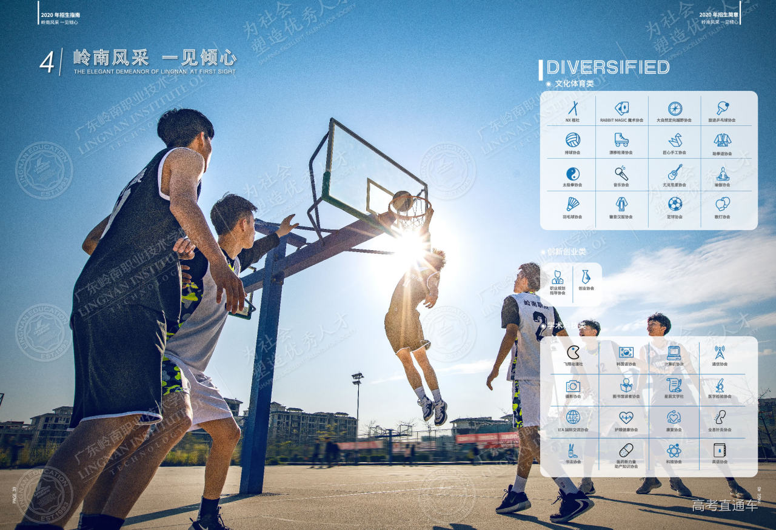Select the yin-yang Tai Chi icon

[x=572, y=173]
